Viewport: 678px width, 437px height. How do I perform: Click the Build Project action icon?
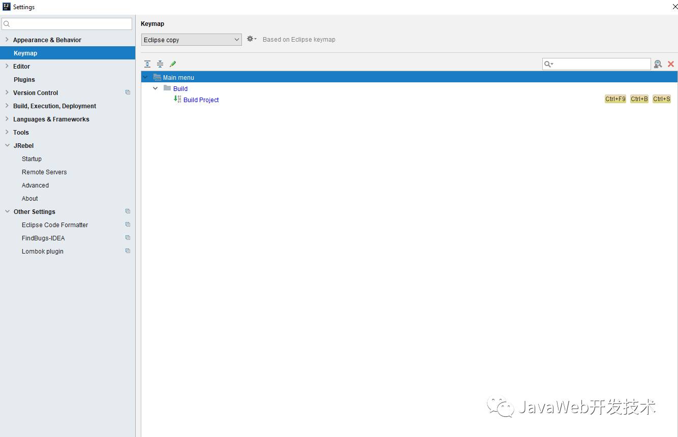(x=177, y=99)
